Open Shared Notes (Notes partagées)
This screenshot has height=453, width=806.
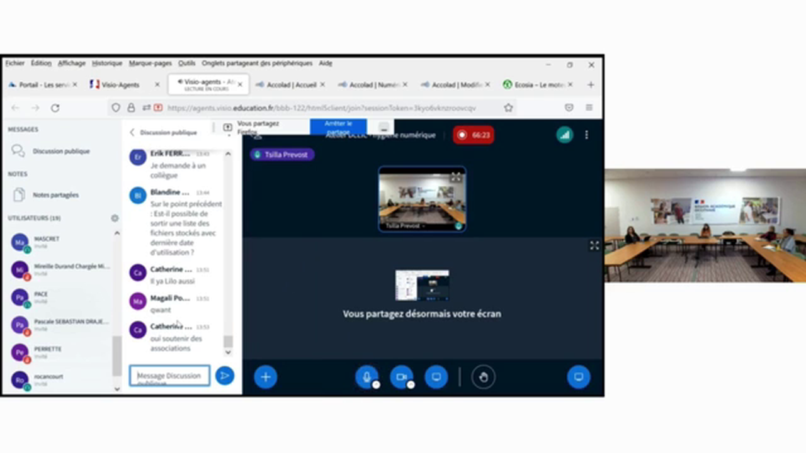point(55,195)
